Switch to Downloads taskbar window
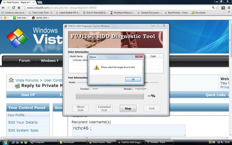The image size is (232, 145). 72,142
